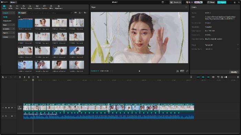Open the Text panel tab
This screenshot has width=241, height=135.
17,7
